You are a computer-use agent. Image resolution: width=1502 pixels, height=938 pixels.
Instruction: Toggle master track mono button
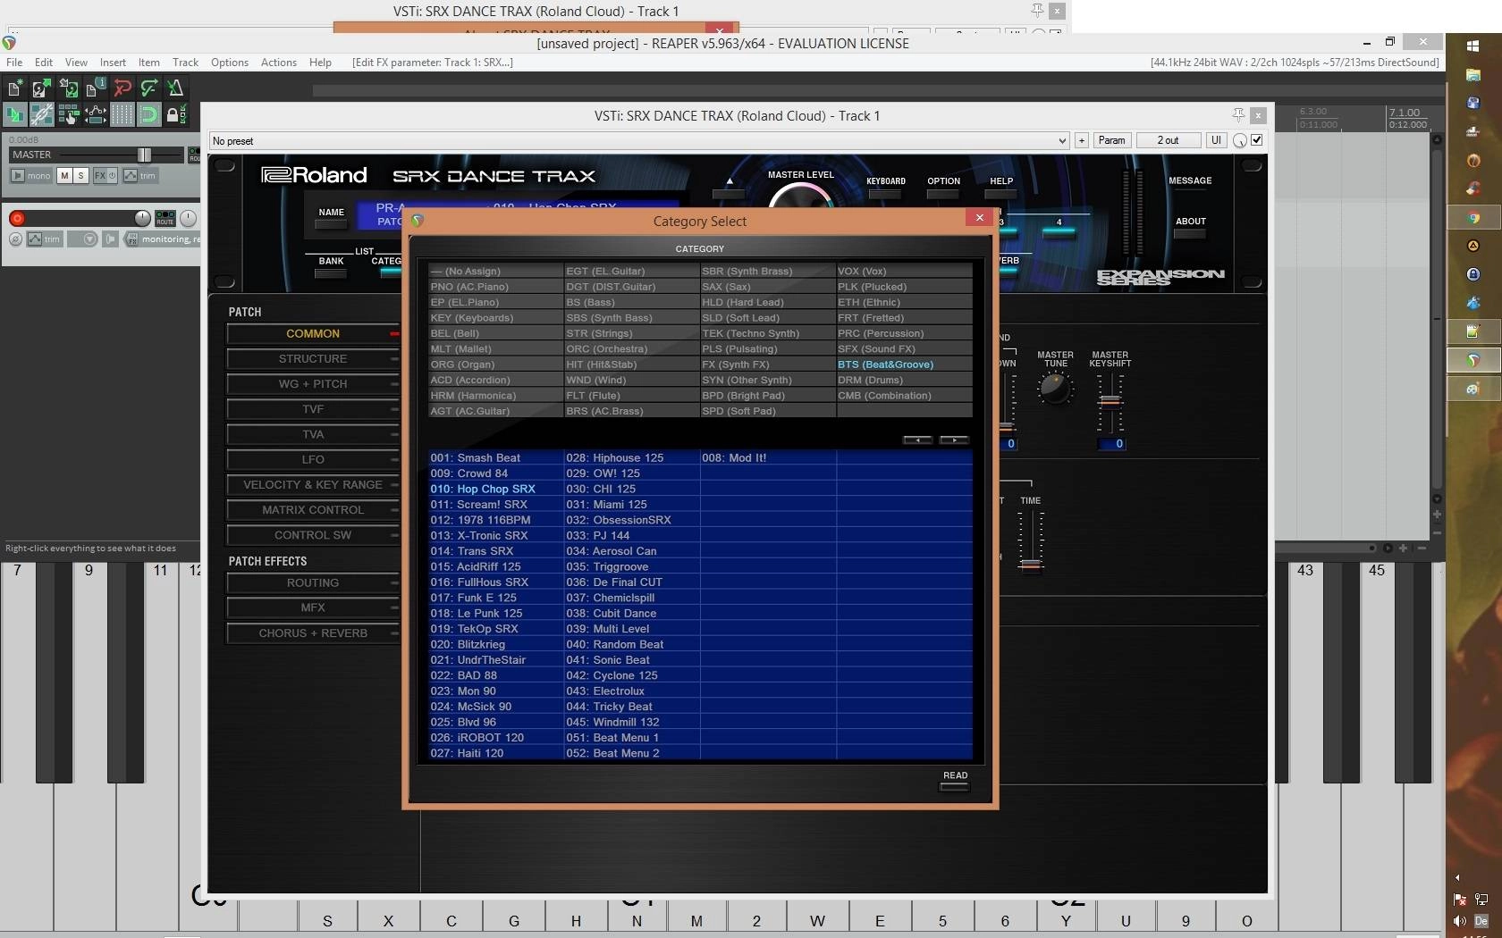pyautogui.click(x=32, y=176)
